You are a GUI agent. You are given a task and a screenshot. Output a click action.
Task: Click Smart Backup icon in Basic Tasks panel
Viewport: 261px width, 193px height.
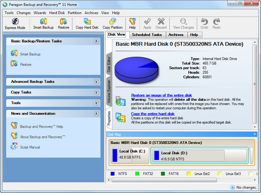14,53
